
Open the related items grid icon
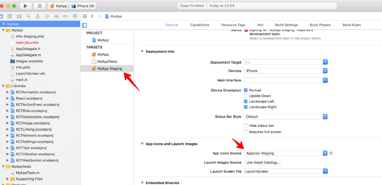[85, 16]
